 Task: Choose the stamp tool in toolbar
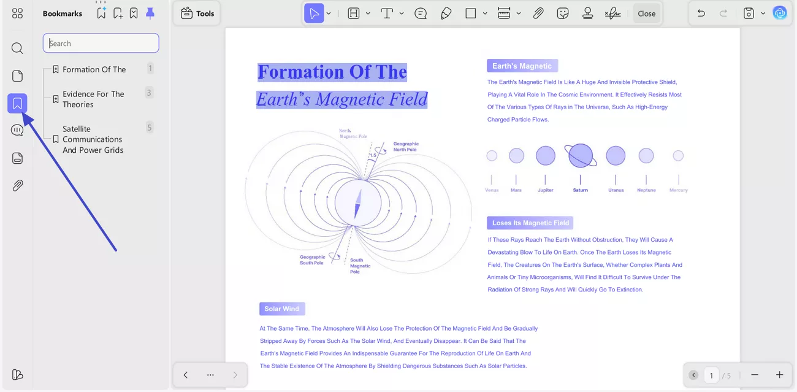tap(587, 13)
